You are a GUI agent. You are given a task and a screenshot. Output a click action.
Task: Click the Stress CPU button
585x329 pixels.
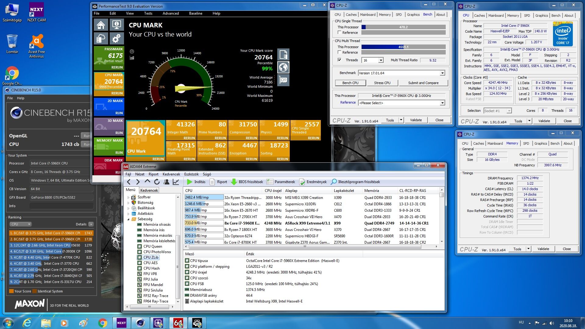tap(382, 83)
